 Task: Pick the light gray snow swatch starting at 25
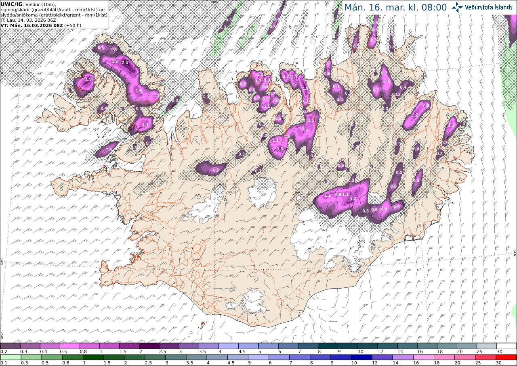[487, 346]
